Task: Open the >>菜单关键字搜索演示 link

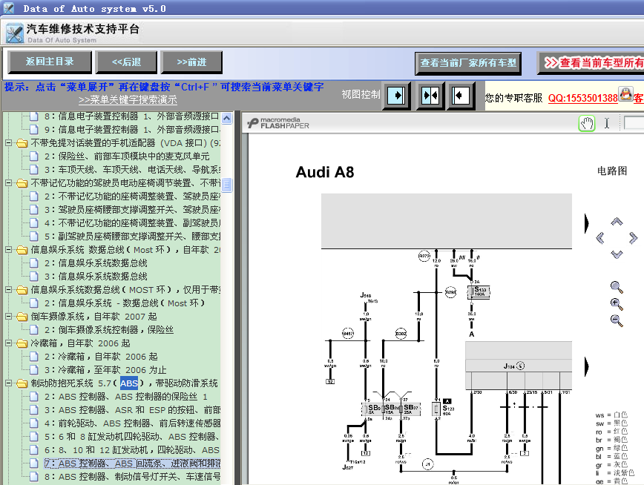Action: [128, 100]
